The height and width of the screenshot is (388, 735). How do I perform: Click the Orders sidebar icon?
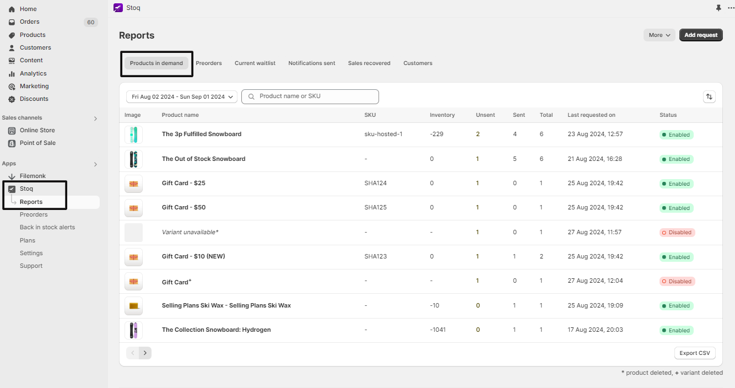point(12,22)
